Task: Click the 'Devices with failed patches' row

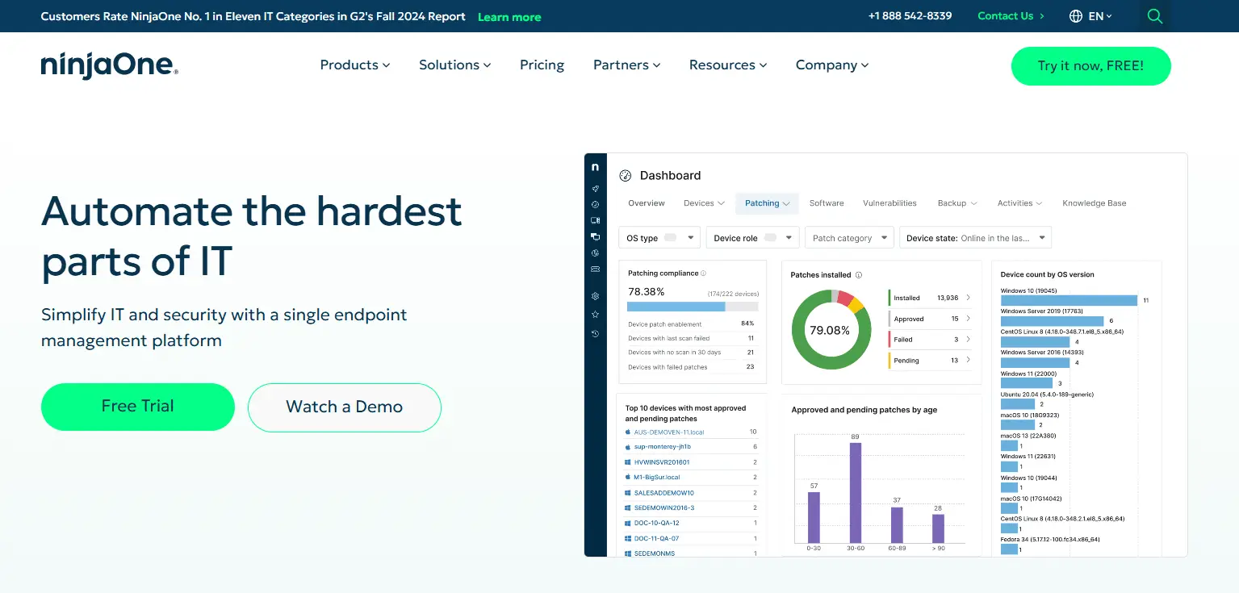Action: point(691,367)
